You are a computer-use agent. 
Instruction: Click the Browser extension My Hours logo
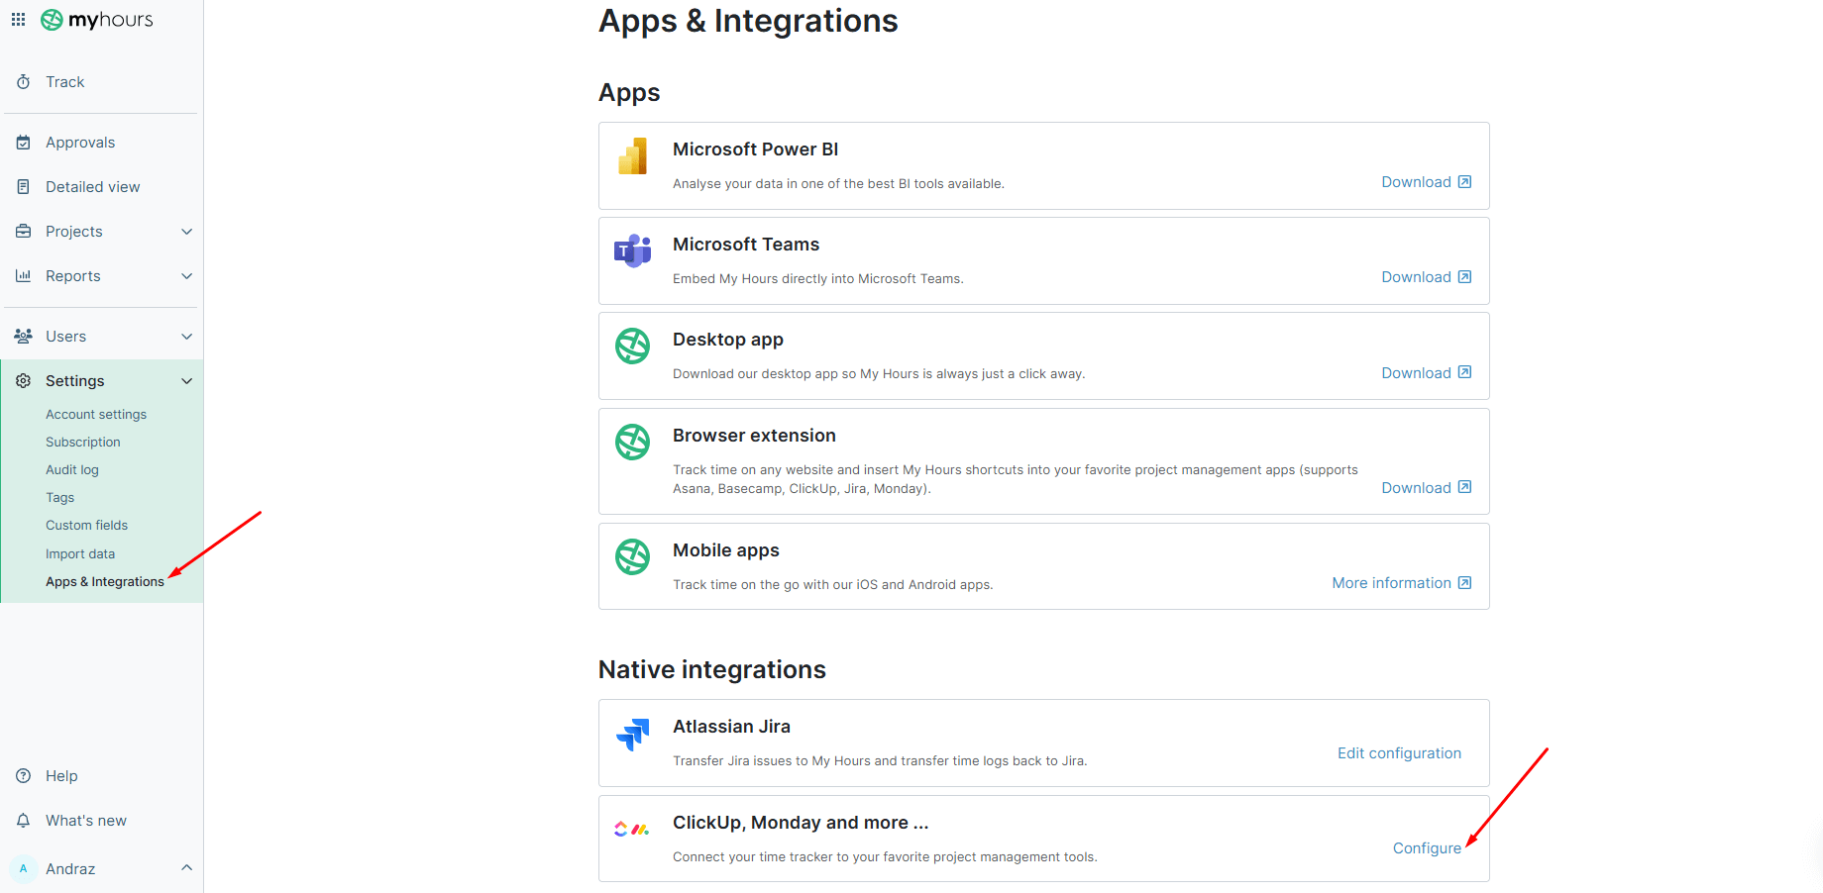coord(633,443)
